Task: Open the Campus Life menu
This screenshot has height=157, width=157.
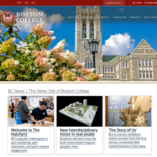Action: click(119, 17)
